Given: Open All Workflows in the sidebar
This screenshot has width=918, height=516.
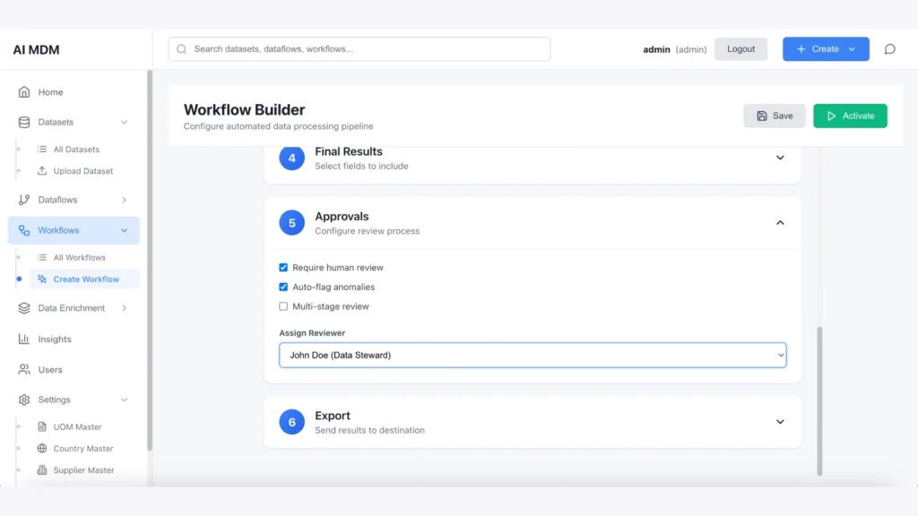Looking at the screenshot, I should [x=79, y=258].
